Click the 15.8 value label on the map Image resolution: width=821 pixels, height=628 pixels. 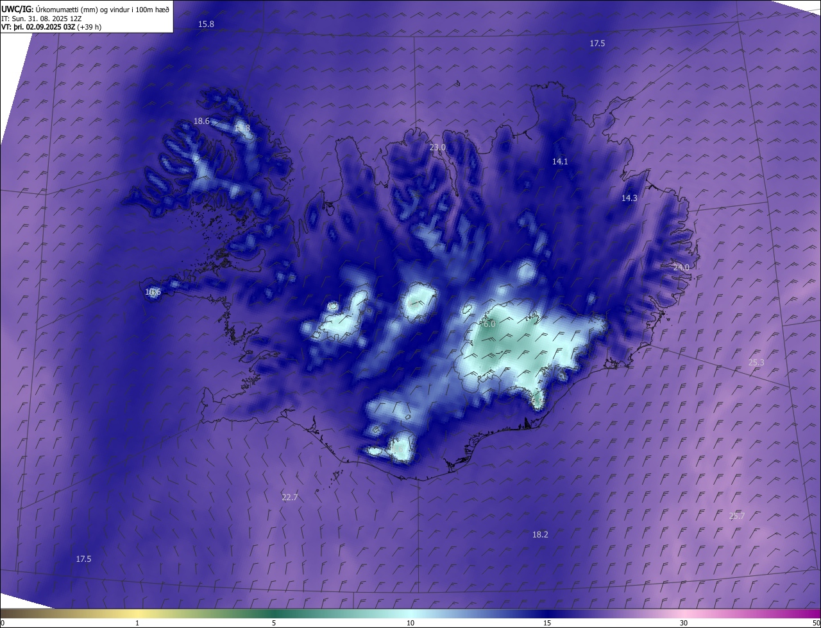pyautogui.click(x=206, y=24)
